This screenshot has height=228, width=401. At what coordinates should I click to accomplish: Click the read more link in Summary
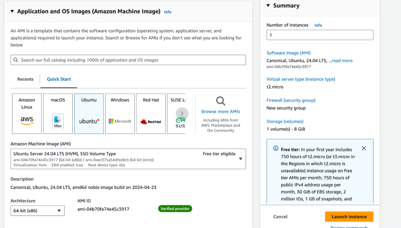342,61
